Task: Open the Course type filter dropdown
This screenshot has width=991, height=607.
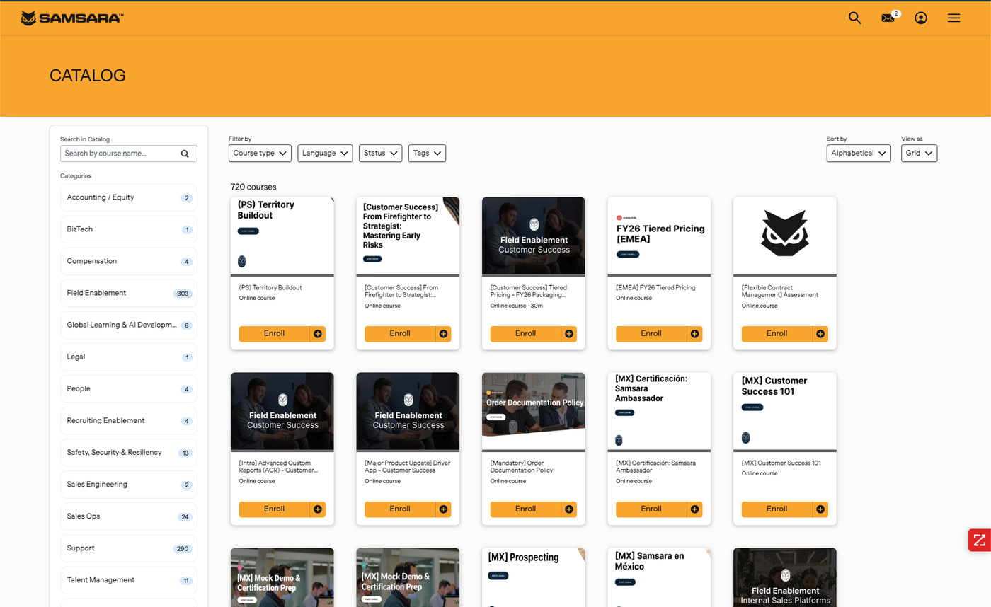Action: pos(260,154)
